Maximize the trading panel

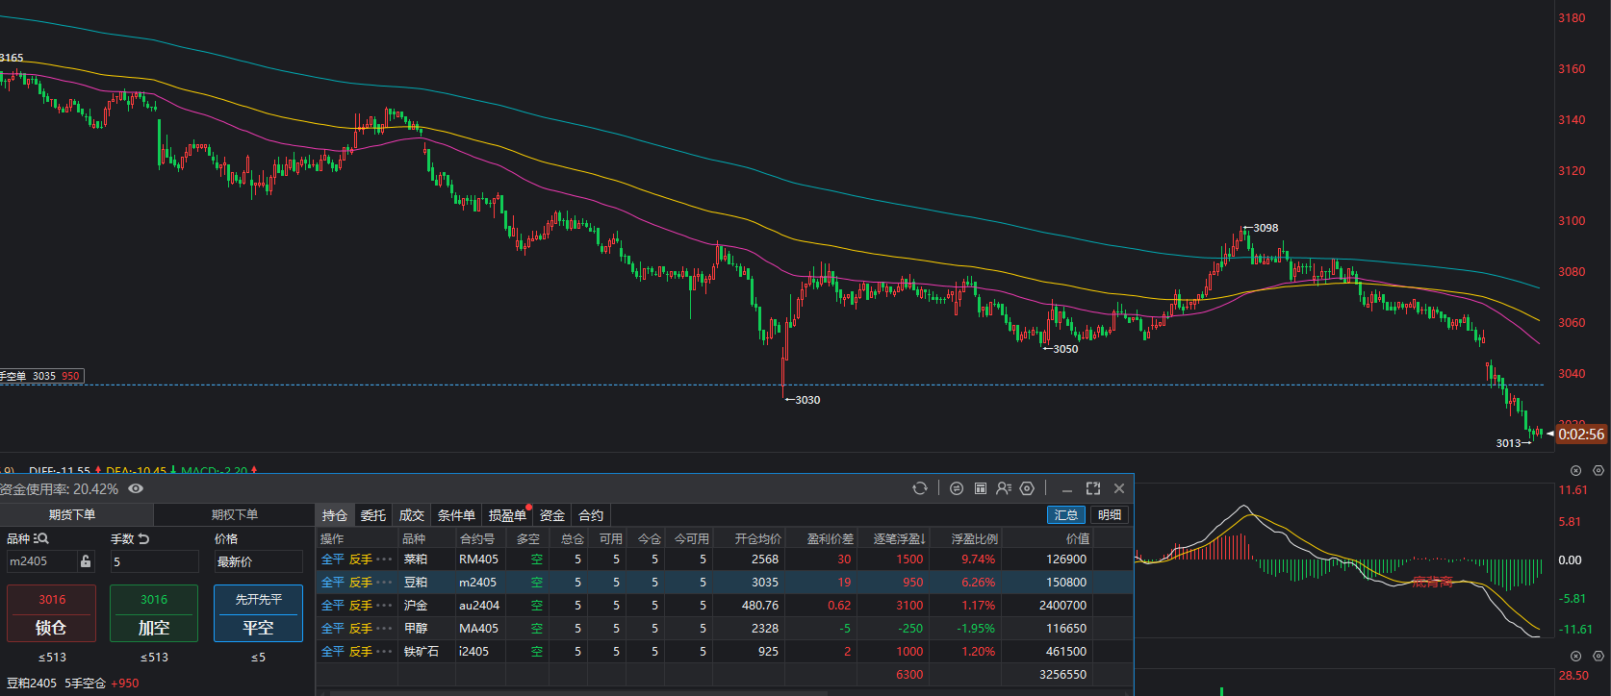[x=1093, y=488]
